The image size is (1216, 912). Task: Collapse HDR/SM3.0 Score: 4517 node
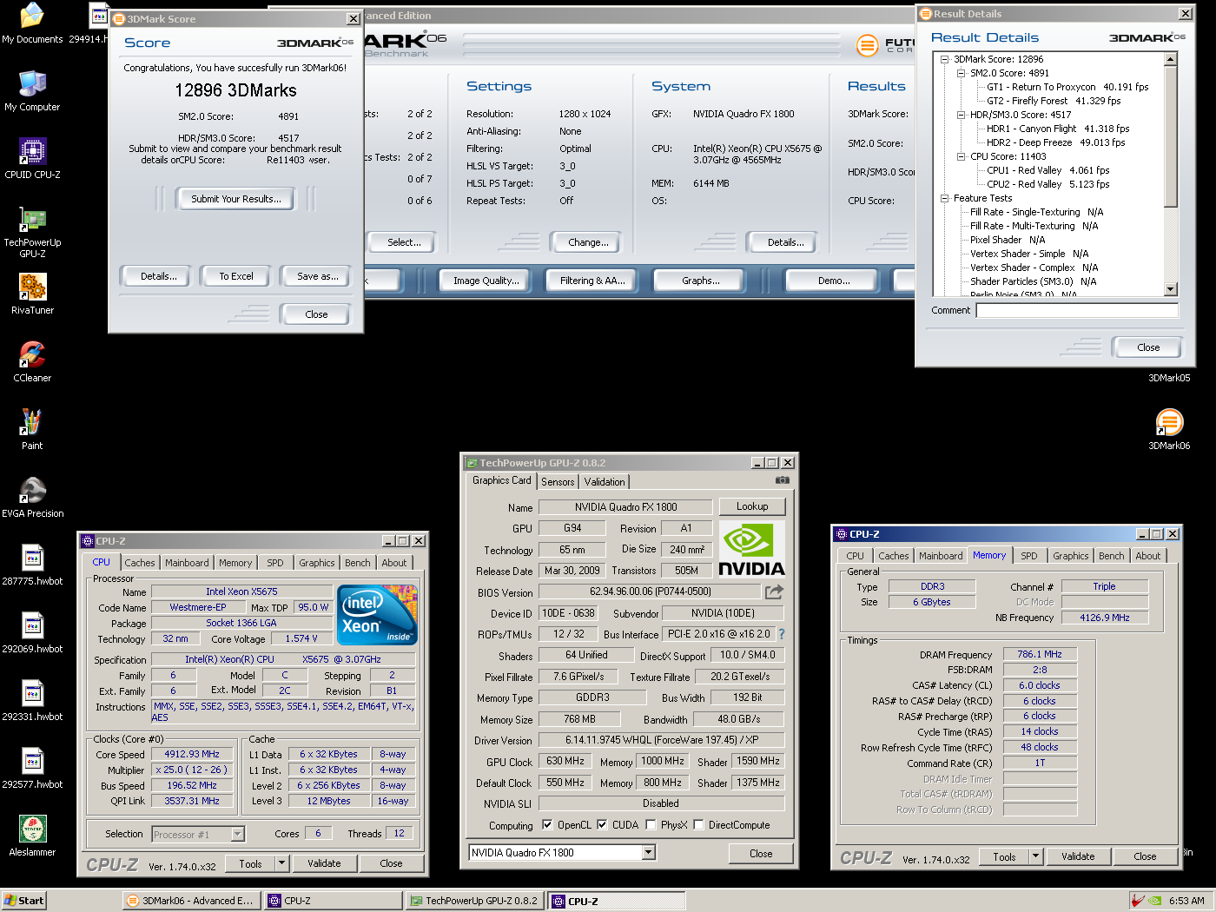(x=961, y=115)
